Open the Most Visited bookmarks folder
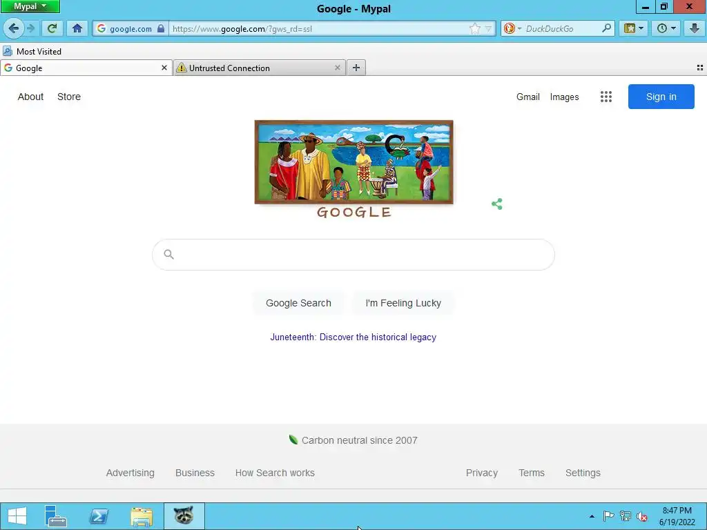 (32, 51)
